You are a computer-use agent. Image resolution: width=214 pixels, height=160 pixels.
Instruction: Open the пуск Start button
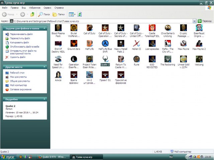tap(8, 157)
